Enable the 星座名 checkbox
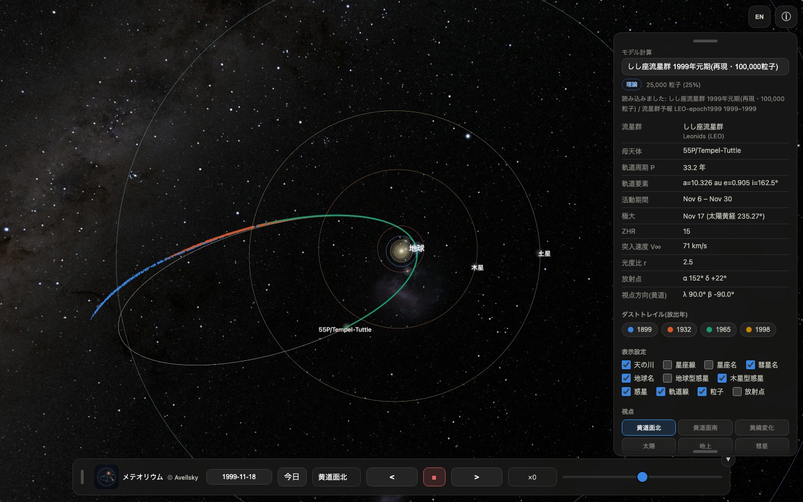Screen dimensions: 803x502 (x=709, y=365)
